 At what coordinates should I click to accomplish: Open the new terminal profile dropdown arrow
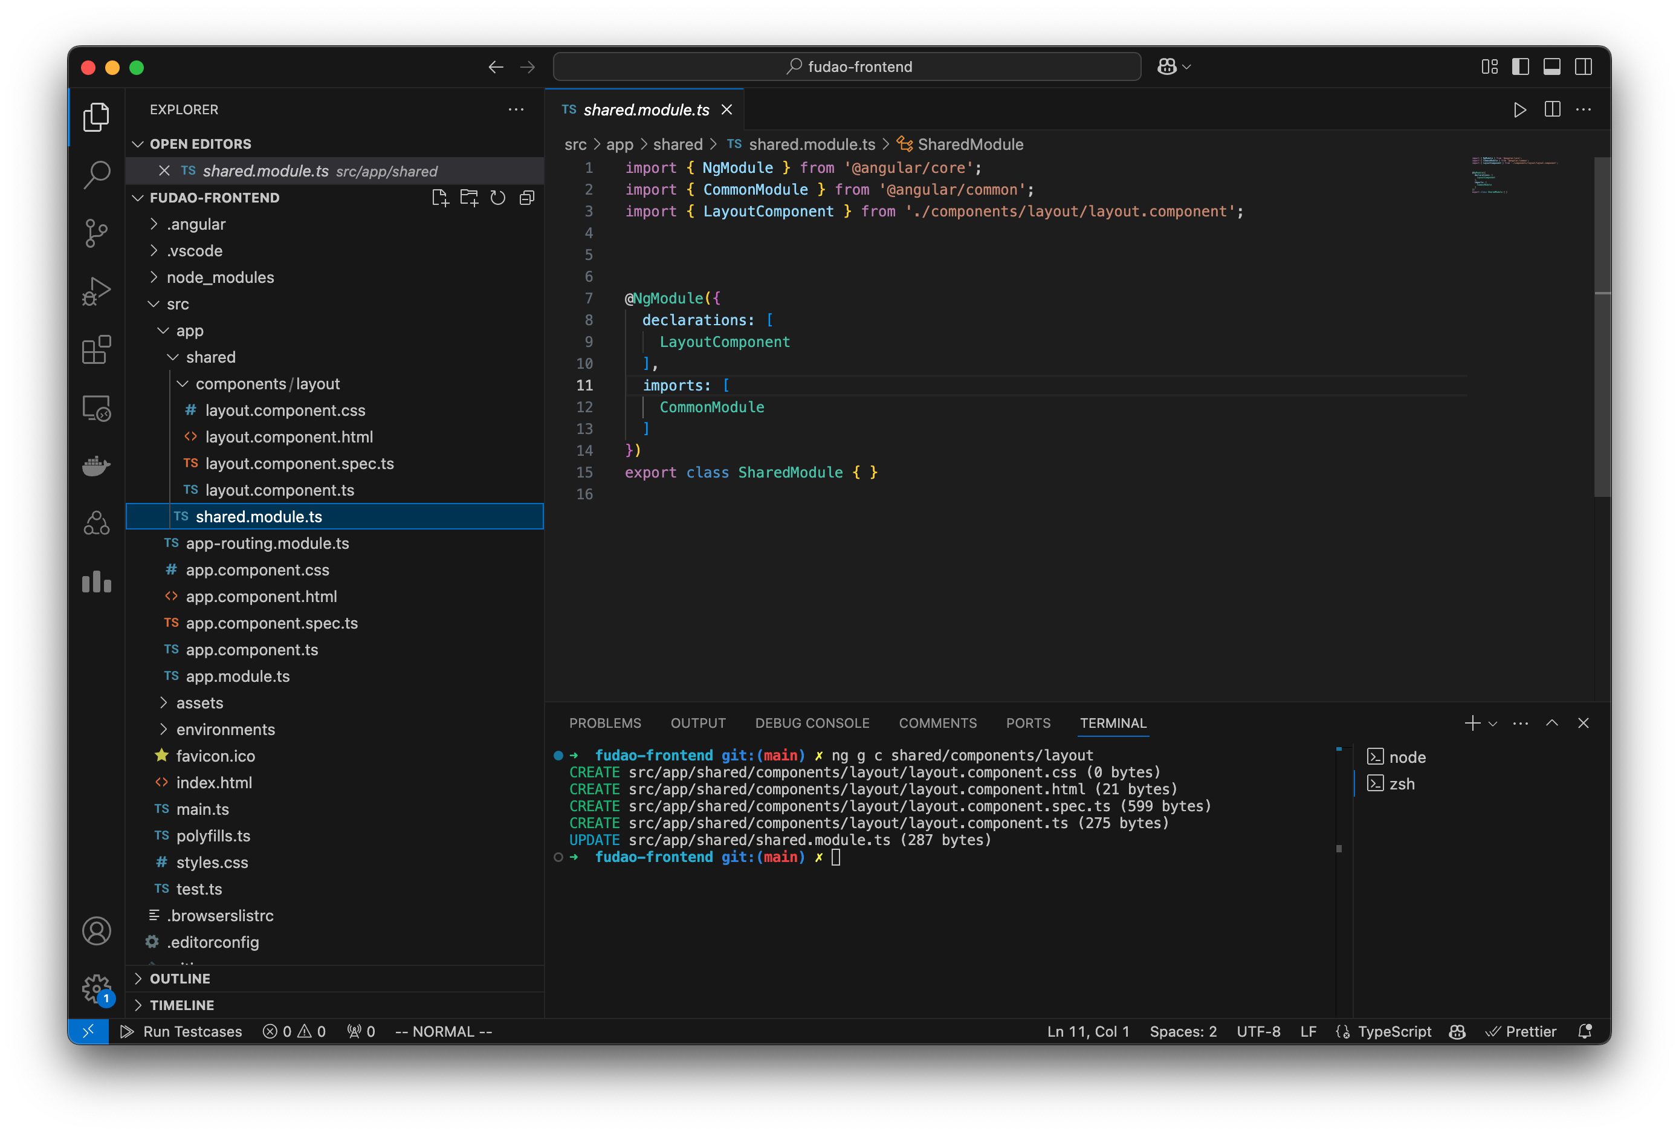pos(1493,724)
